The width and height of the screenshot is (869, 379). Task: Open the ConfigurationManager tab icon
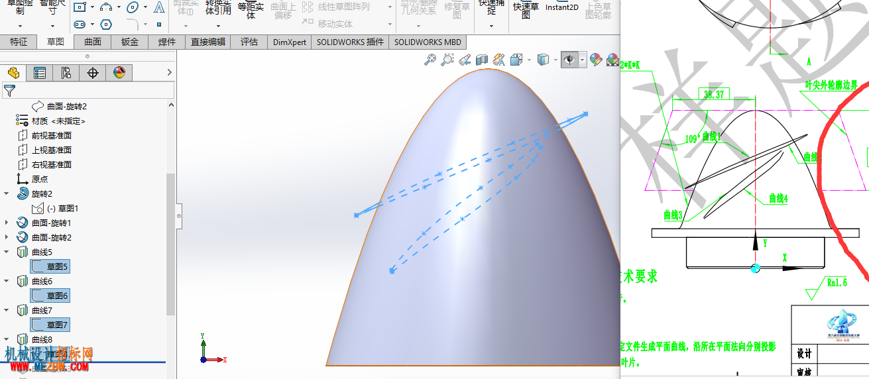point(66,73)
